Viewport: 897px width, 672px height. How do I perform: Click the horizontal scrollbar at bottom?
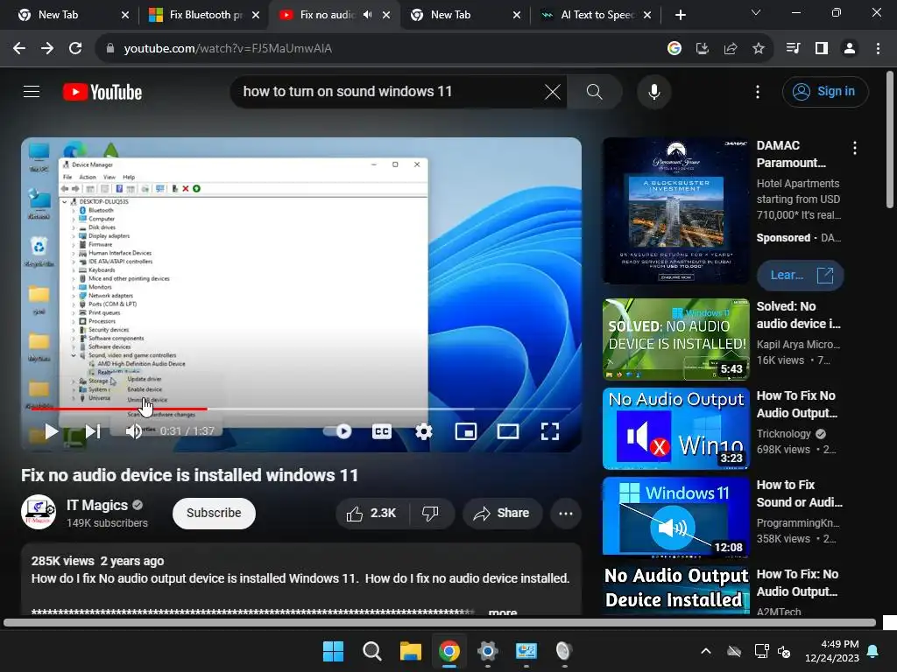(x=440, y=623)
